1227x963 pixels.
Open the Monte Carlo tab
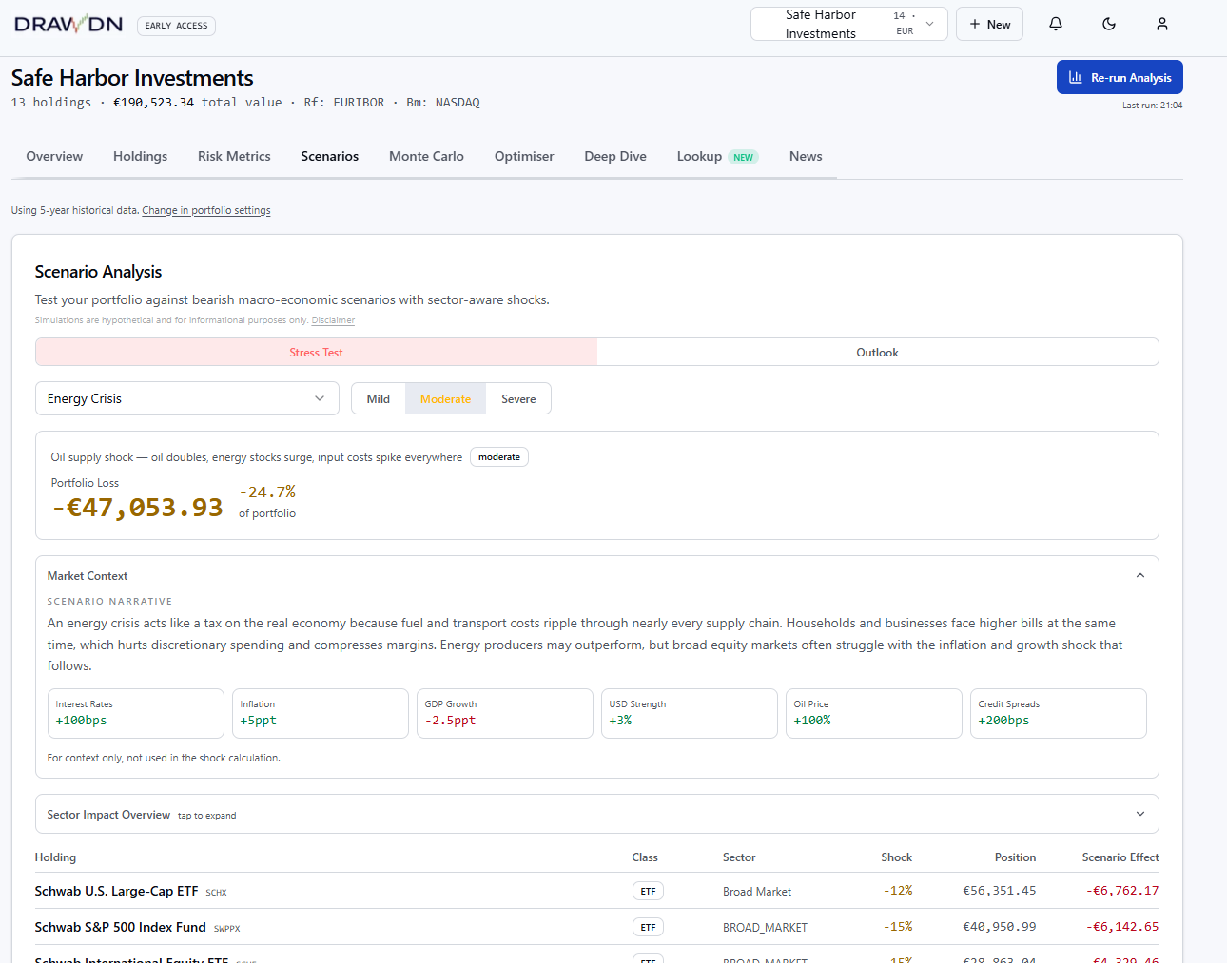[426, 156]
